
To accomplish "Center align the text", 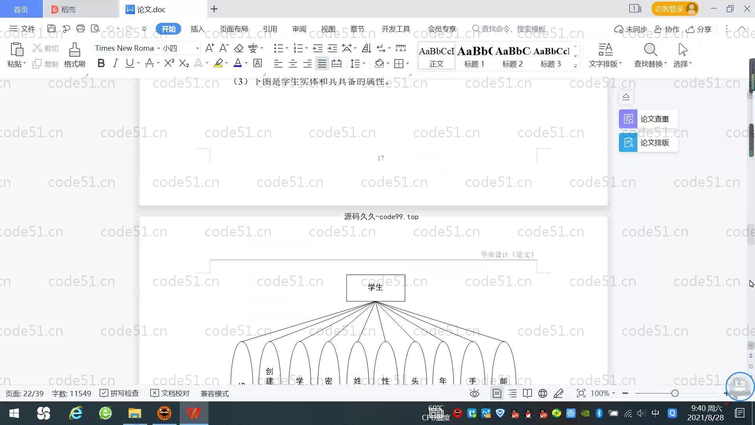I will pos(293,63).
